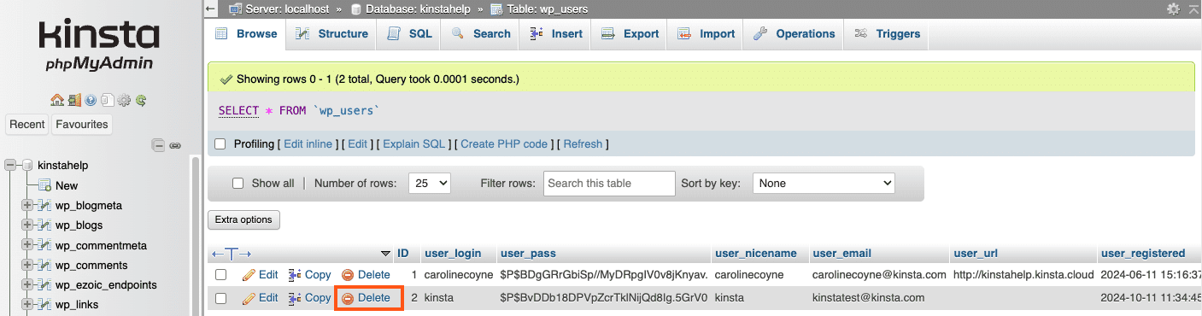Hide the navigation panel arrow at top
This screenshot has width=1202, height=316.
[211, 9]
